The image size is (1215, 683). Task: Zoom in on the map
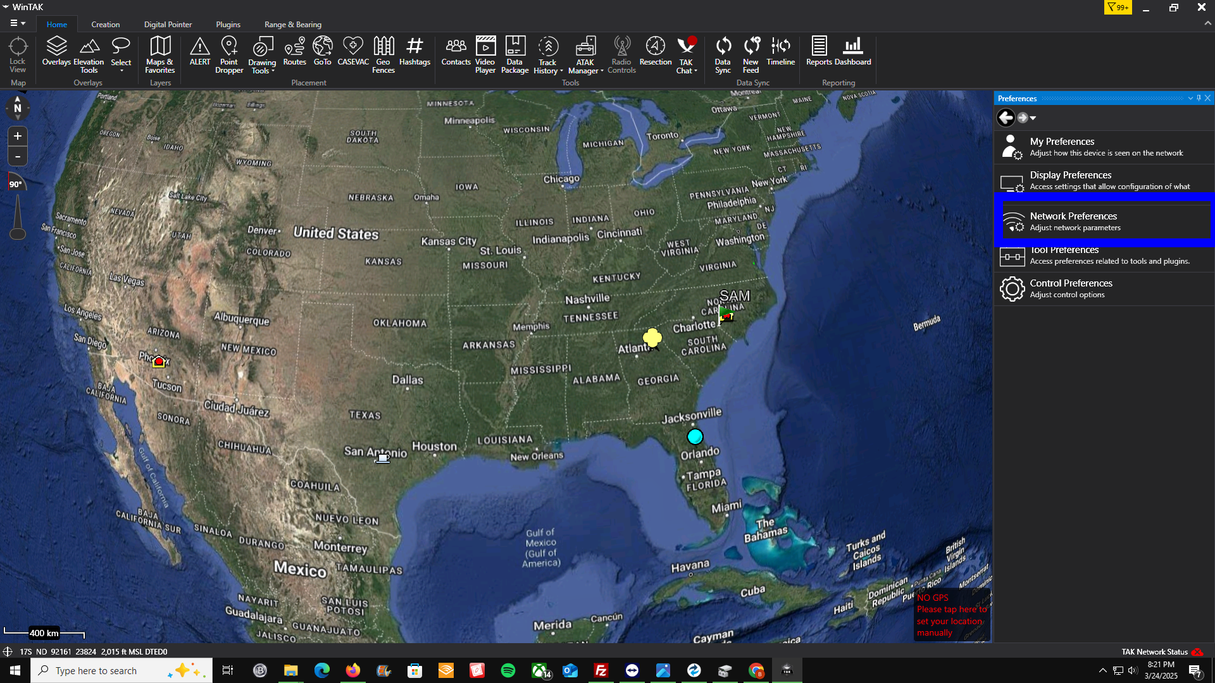coord(18,136)
